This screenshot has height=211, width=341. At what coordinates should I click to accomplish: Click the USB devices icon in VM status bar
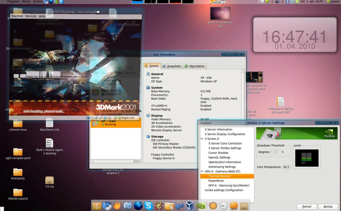pos(101,118)
